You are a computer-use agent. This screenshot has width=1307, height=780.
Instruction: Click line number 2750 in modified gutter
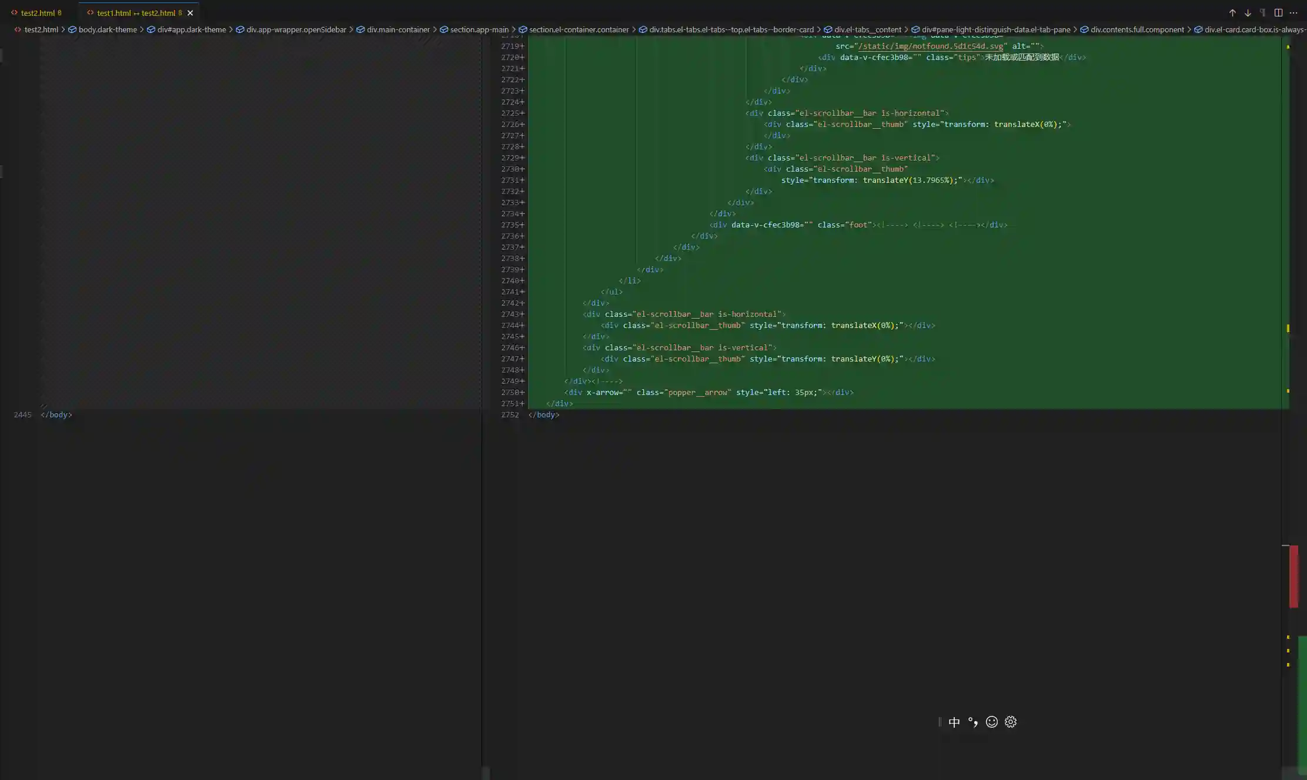tap(510, 392)
